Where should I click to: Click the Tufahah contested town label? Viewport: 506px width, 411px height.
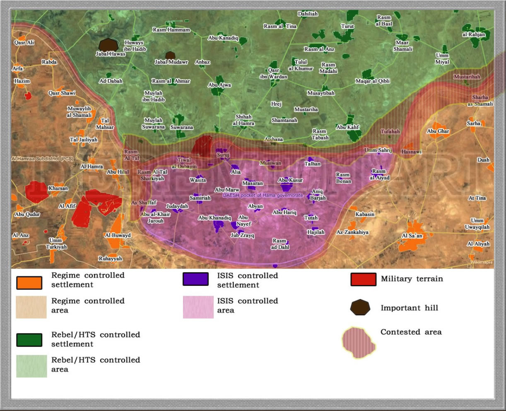point(390,132)
